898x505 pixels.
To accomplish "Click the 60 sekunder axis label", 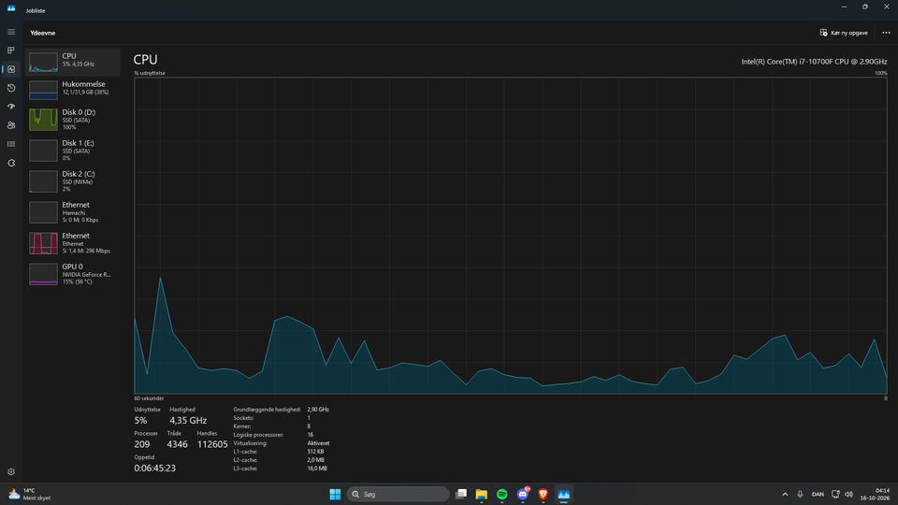I will click(149, 398).
